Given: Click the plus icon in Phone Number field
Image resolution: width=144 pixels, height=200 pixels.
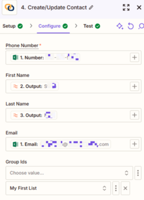Looking at the screenshot, I should click(x=134, y=58).
